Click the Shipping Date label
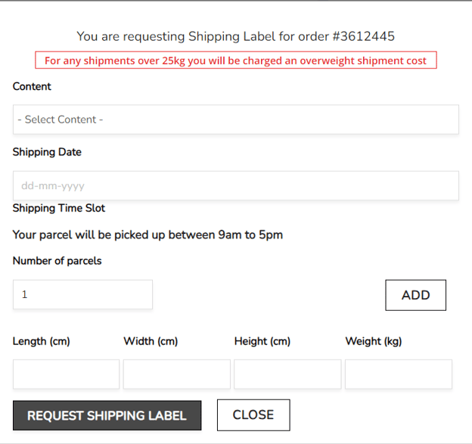The image size is (472, 444). [47, 152]
